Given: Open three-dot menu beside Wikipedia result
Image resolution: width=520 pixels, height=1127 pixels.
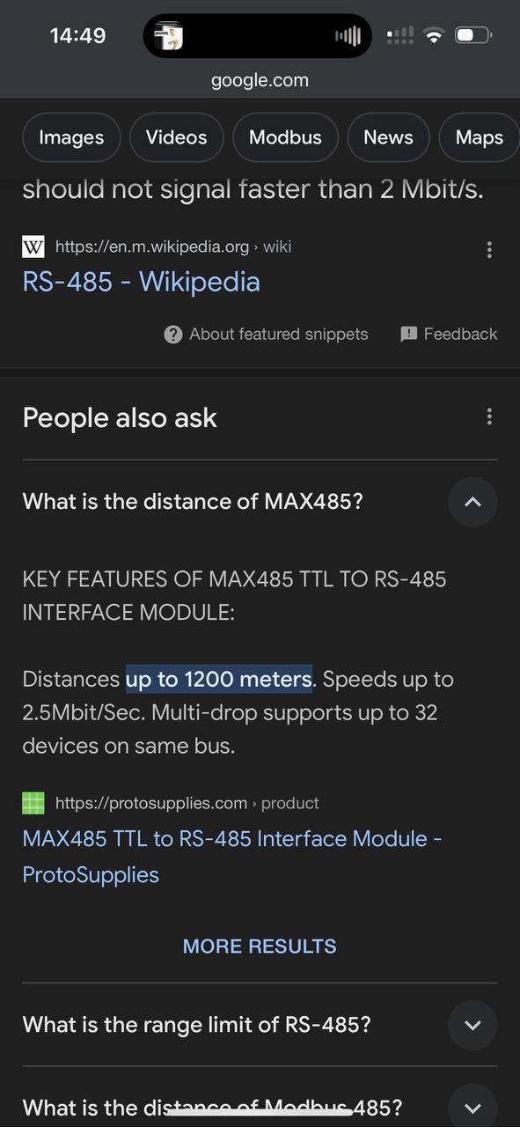Looking at the screenshot, I should tap(489, 250).
